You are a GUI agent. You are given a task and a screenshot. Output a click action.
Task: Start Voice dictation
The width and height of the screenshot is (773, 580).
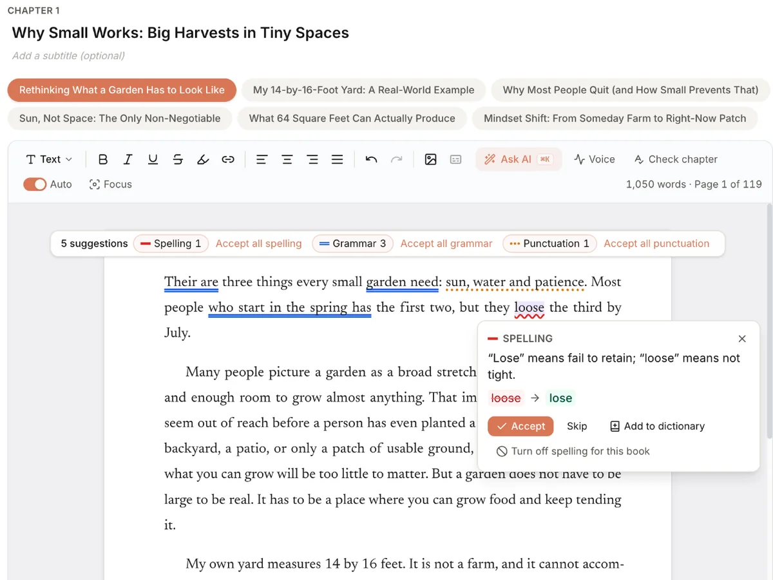tap(595, 159)
